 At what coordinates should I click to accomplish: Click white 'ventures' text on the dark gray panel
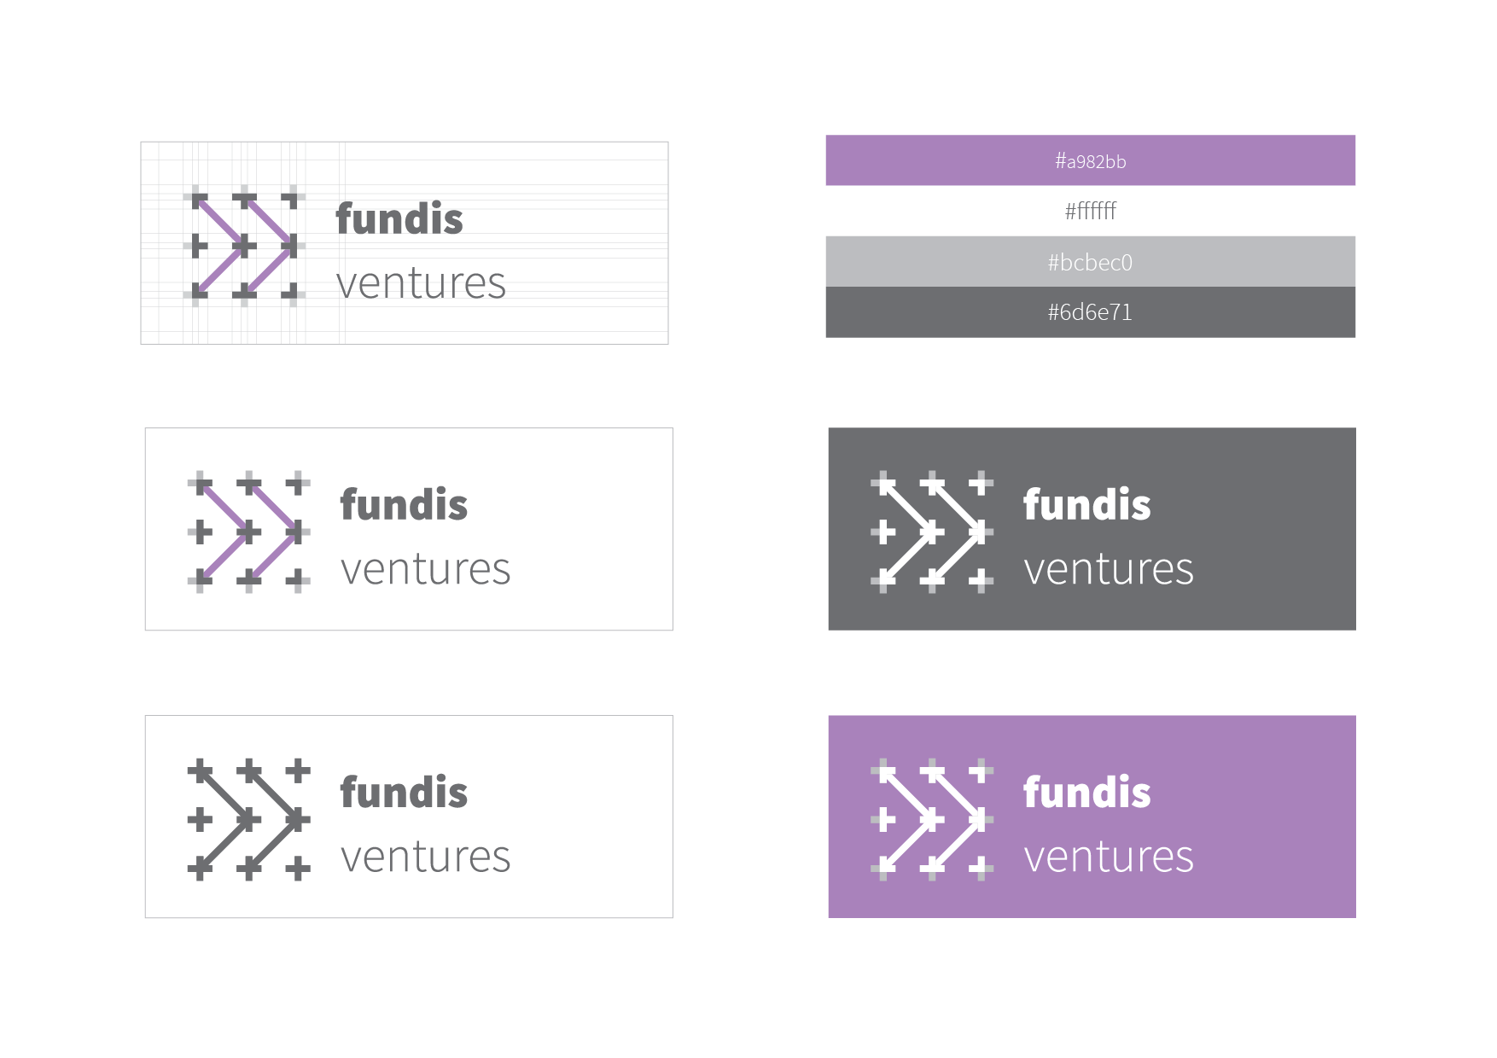click(1109, 570)
